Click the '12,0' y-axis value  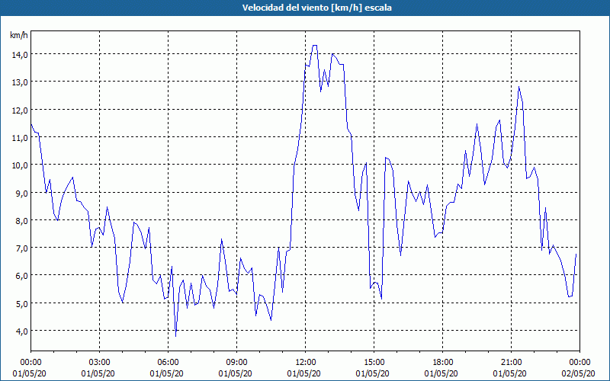pos(20,110)
